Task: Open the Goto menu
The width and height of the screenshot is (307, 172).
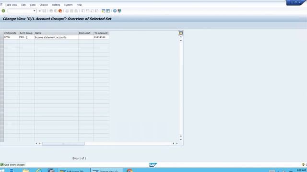Action: 33,5
